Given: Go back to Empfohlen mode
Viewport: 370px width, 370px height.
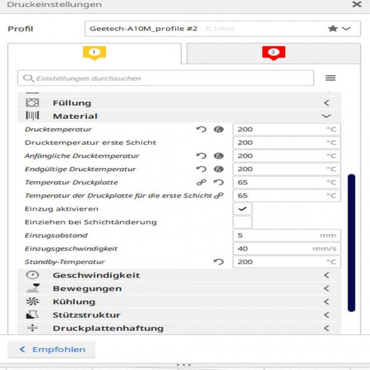Looking at the screenshot, I should pos(51,349).
